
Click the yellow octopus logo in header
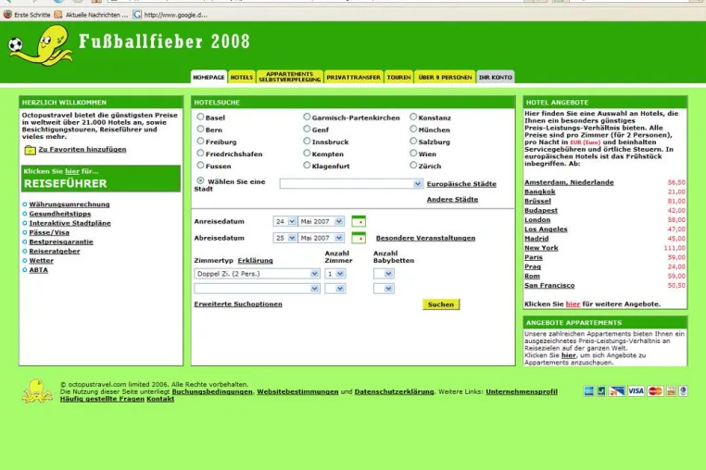click(42, 45)
